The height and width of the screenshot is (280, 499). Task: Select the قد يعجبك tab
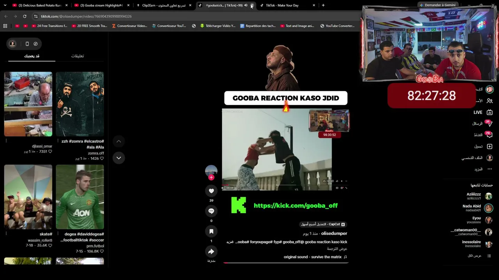click(x=32, y=56)
